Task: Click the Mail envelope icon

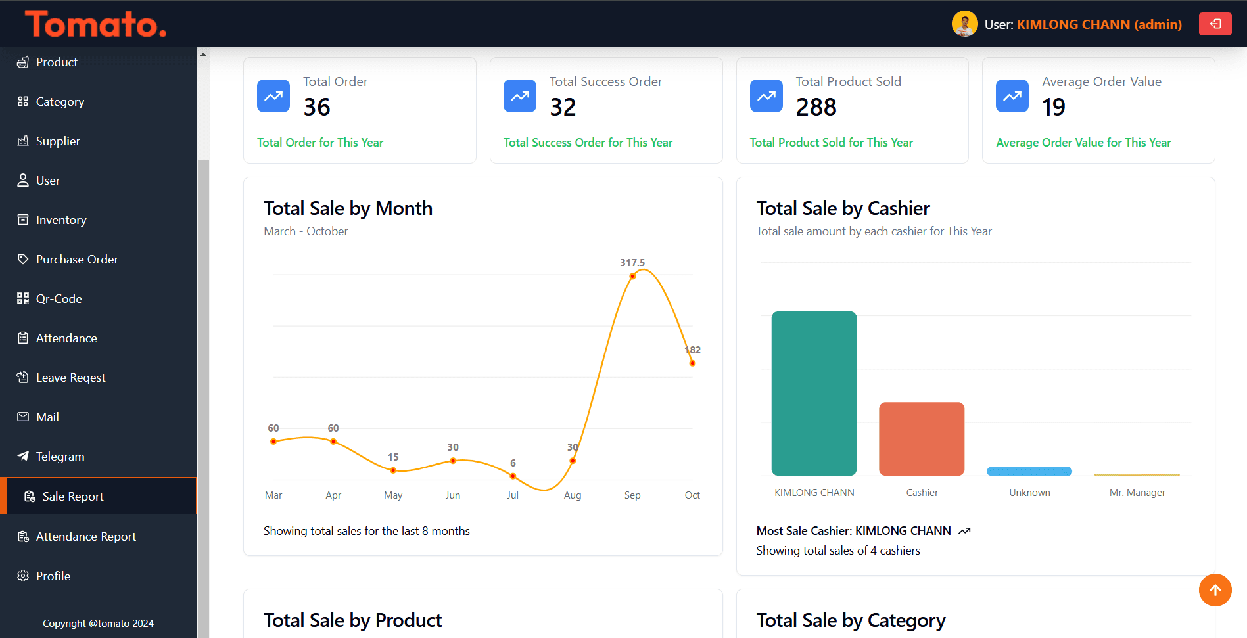Action: click(x=23, y=417)
